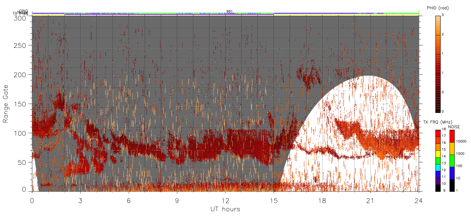Select the blue NOISE swatch between 10 and 100
The height and width of the screenshot is (217, 471).
click(452, 173)
